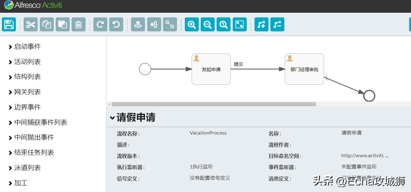Reset zoom to actual size
The image size is (411, 192).
[x=223, y=24]
